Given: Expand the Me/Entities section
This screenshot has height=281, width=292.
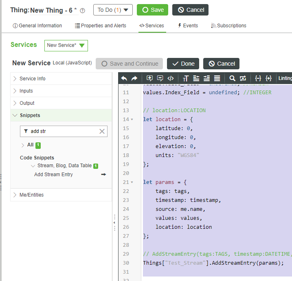Looking at the screenshot, I should click(31, 195).
